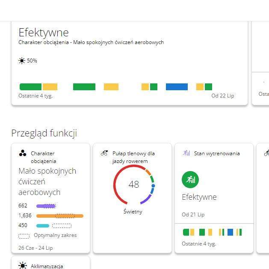Click the 'Od 21 Lip' date label
The height and width of the screenshot is (269, 269).
(x=193, y=215)
